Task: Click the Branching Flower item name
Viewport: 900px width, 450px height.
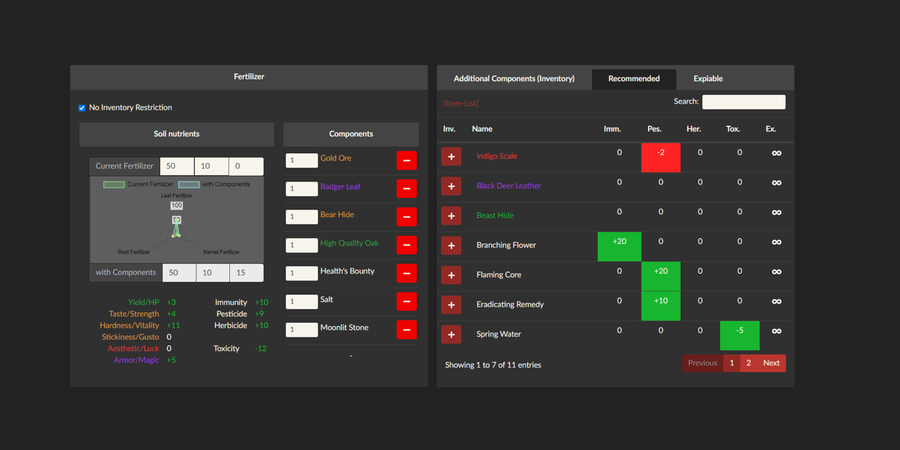Action: tap(506, 245)
